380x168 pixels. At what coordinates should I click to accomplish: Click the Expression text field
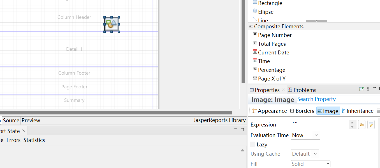click(x=320, y=125)
